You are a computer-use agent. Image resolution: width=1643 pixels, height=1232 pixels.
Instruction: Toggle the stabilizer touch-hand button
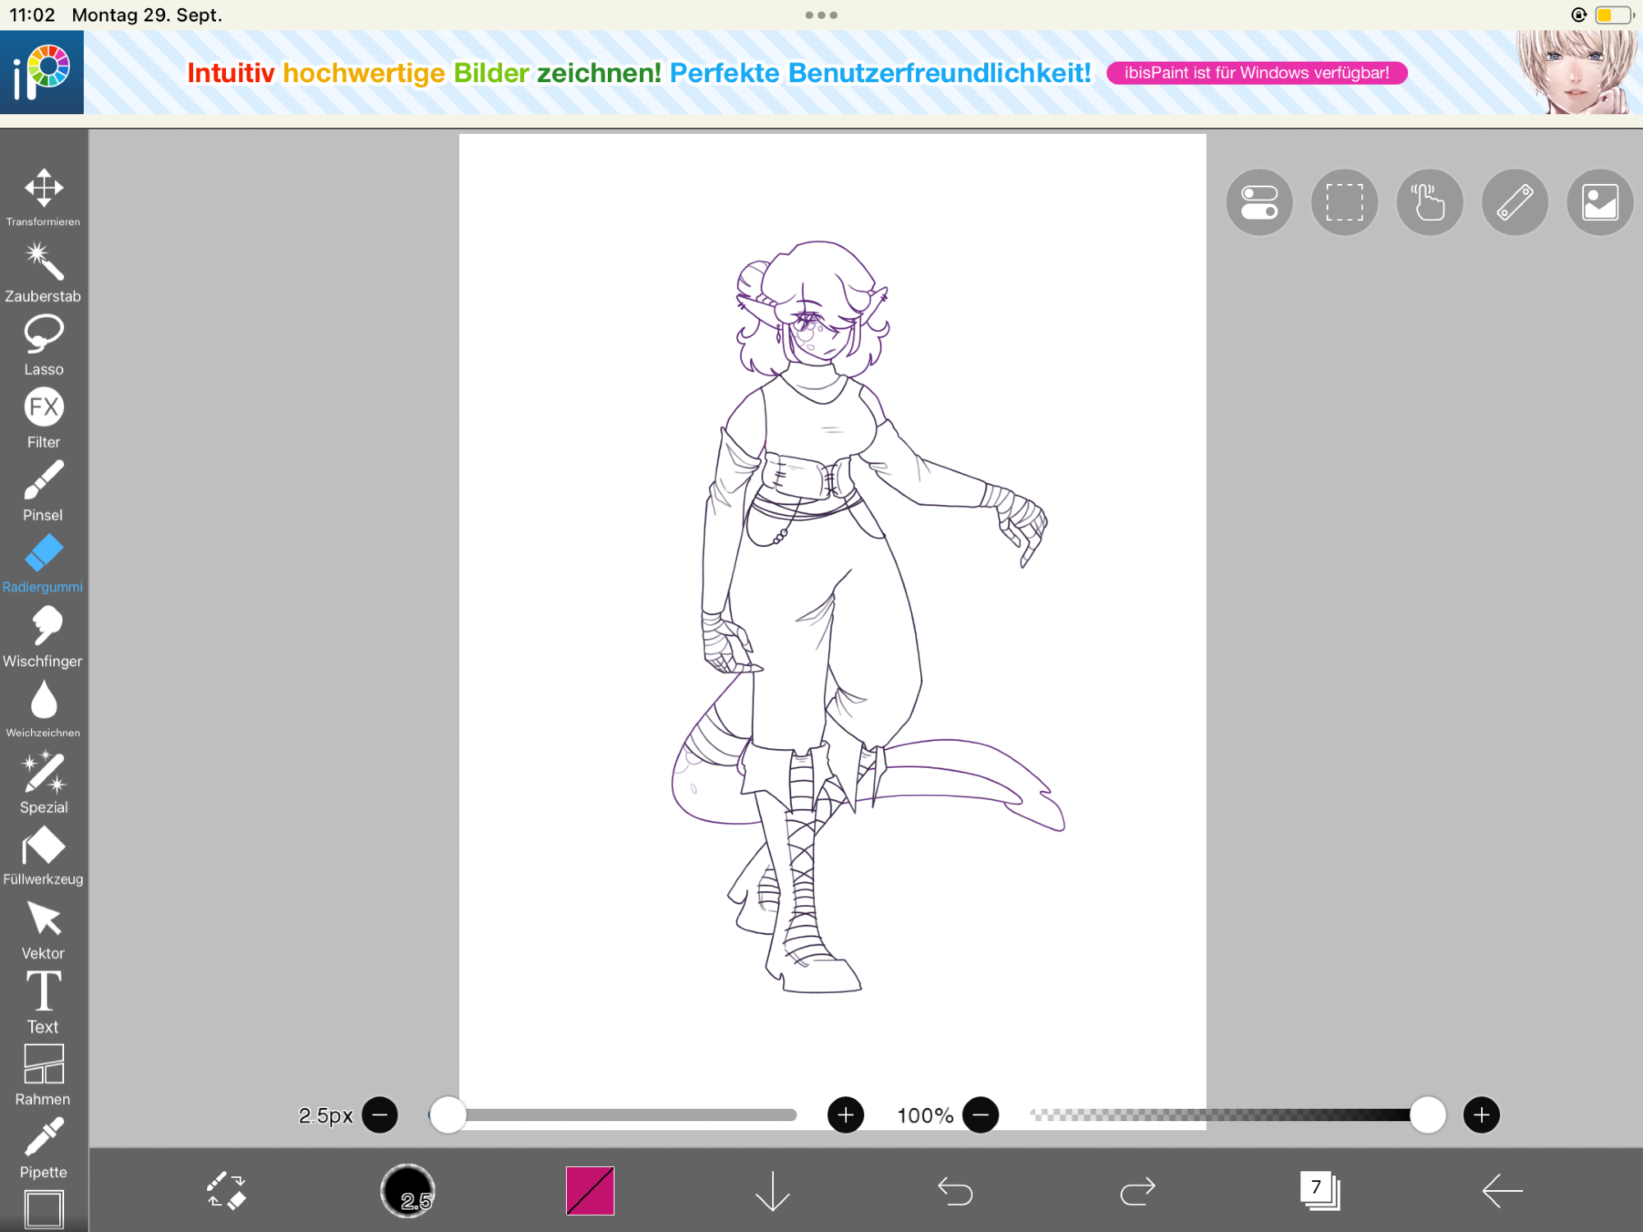pyautogui.click(x=1429, y=202)
